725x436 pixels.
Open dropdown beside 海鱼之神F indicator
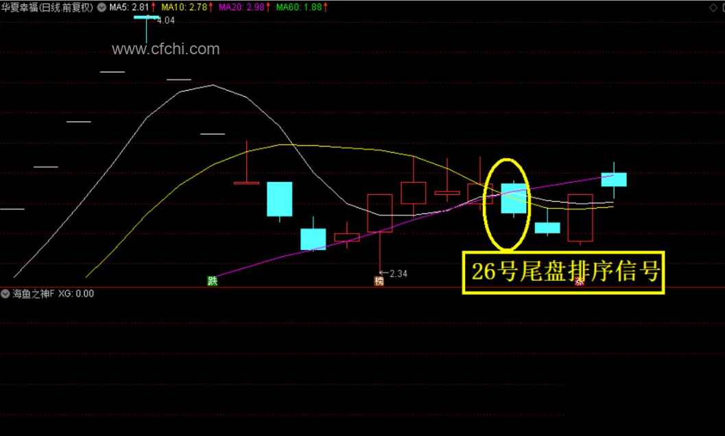[x=5, y=293]
